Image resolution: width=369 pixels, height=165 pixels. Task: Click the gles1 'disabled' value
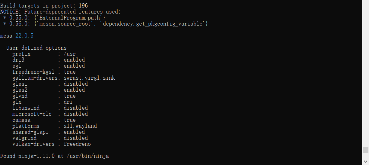[x=76, y=84]
